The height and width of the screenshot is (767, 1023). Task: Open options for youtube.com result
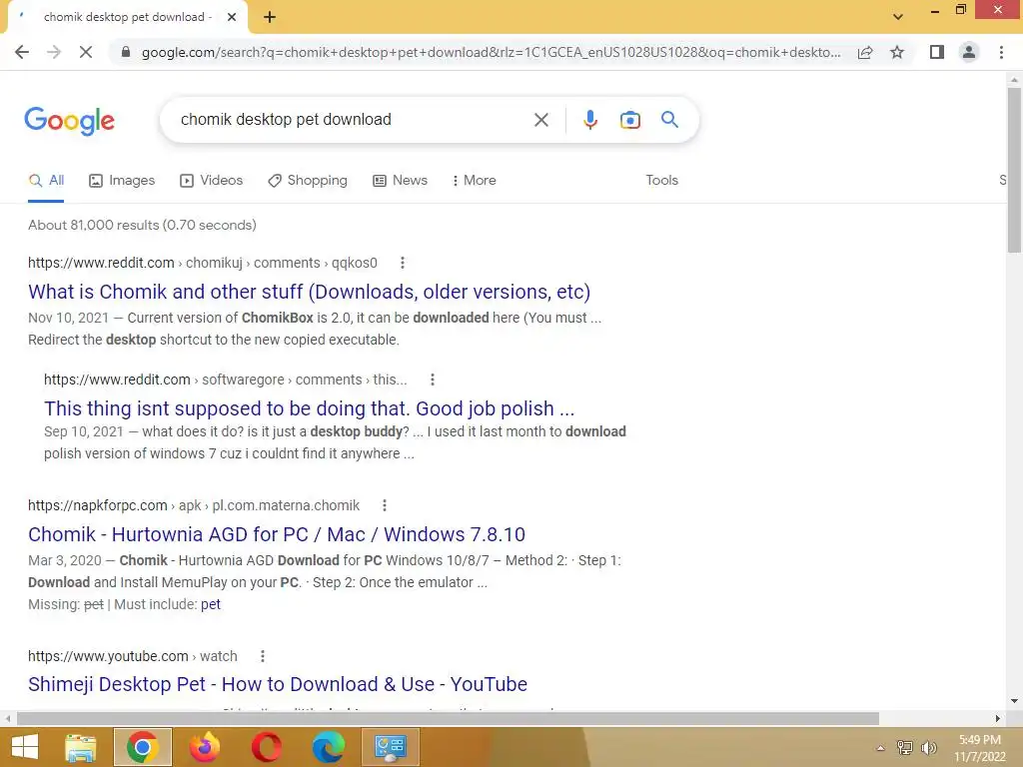tap(263, 656)
